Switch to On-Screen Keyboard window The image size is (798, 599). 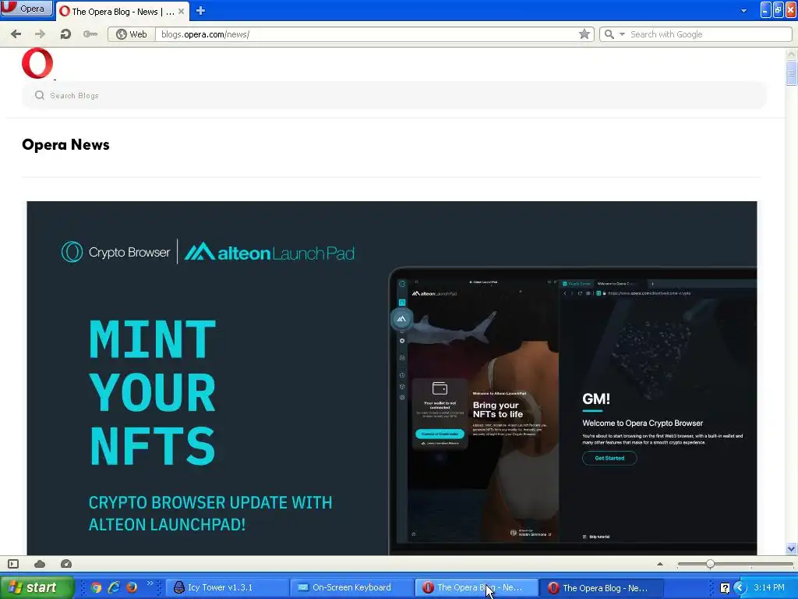click(x=351, y=587)
